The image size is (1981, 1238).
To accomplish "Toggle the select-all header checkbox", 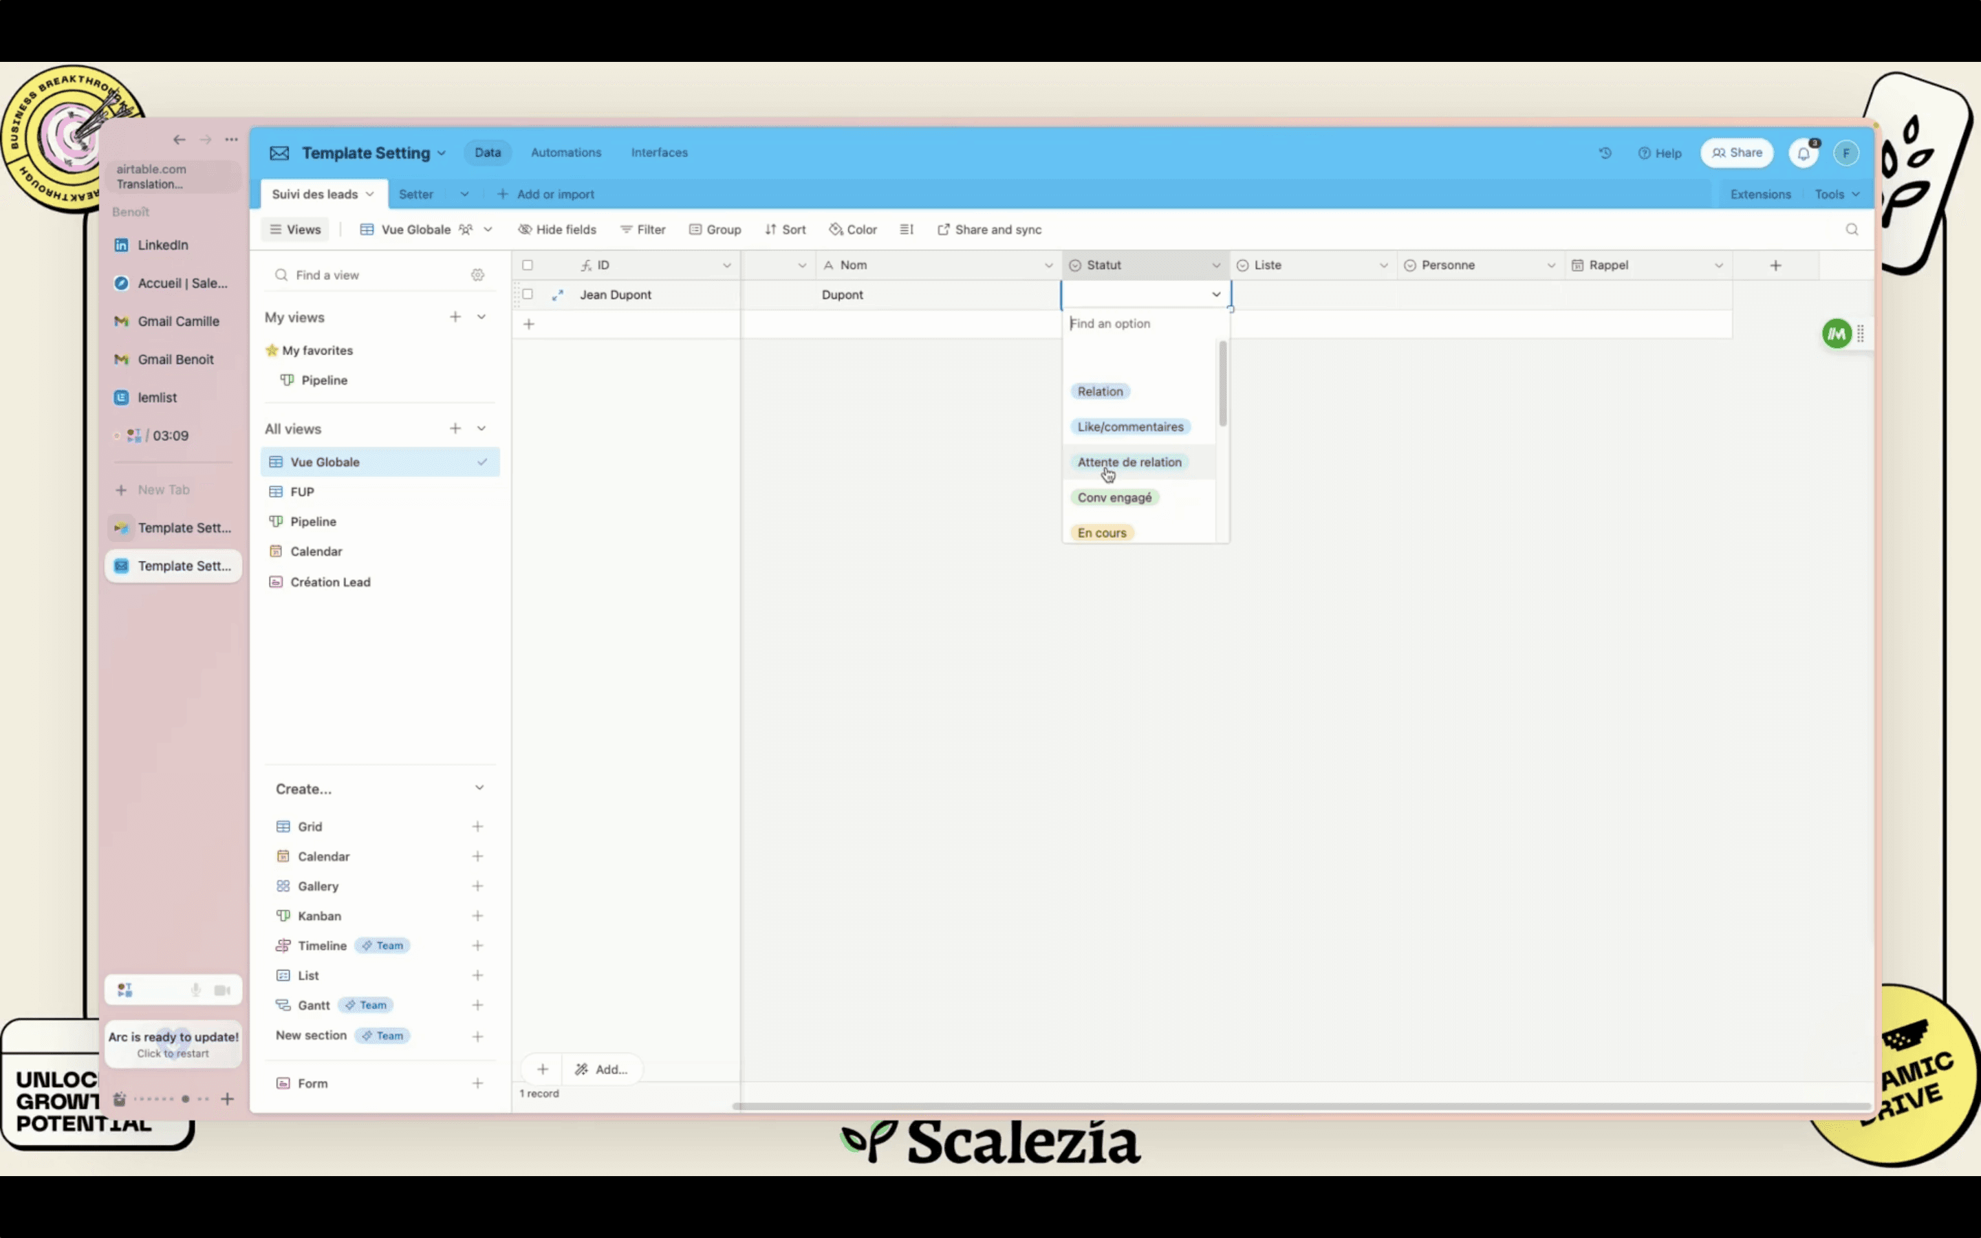I will pos(528,265).
